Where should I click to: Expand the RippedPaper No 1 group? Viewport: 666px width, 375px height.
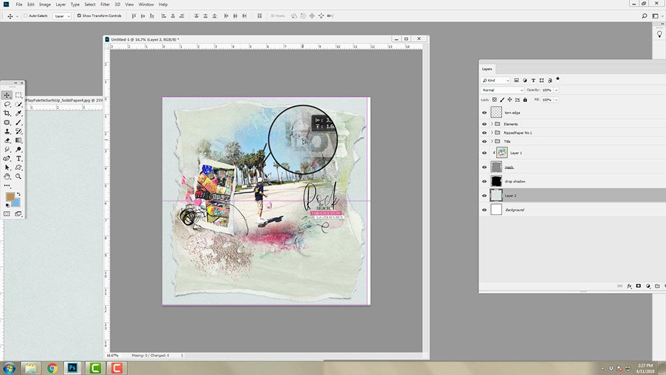[492, 133]
